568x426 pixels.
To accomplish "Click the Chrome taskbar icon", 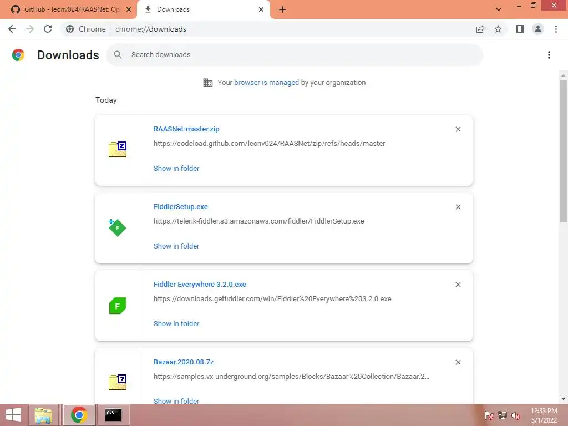I will tap(79, 415).
